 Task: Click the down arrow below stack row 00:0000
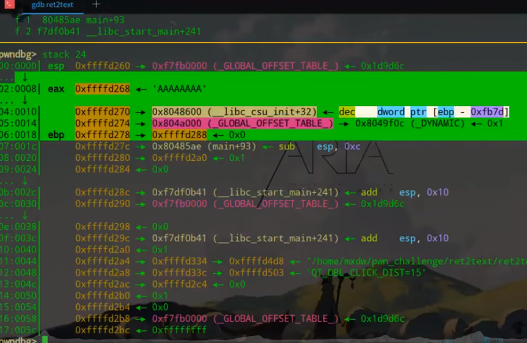click(24, 77)
